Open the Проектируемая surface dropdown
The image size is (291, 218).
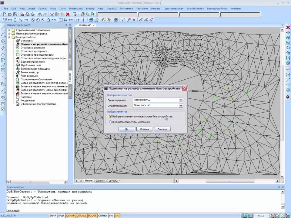[x=181, y=100]
